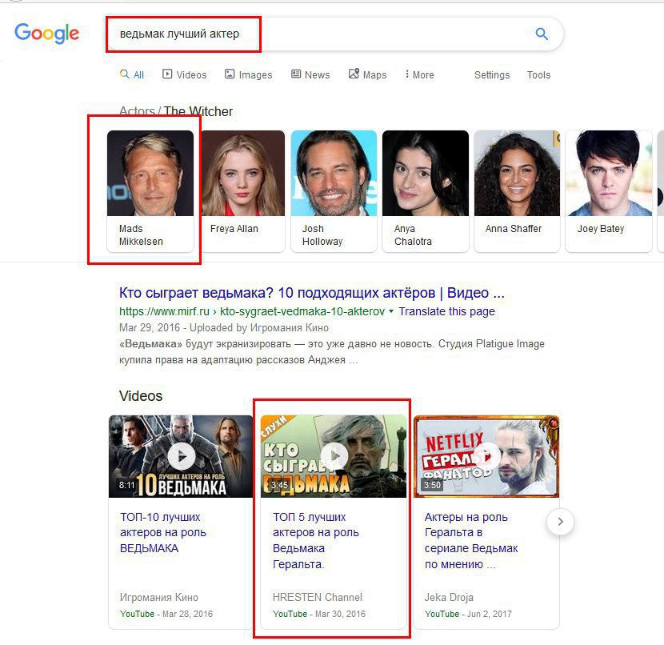The width and height of the screenshot is (664, 645).
Task: Click YouTube - Mar 28, 2016 source text
Action: click(x=166, y=614)
